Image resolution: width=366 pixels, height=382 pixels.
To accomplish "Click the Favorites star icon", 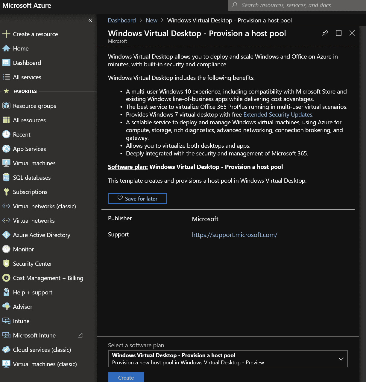I will [x=6, y=91].
